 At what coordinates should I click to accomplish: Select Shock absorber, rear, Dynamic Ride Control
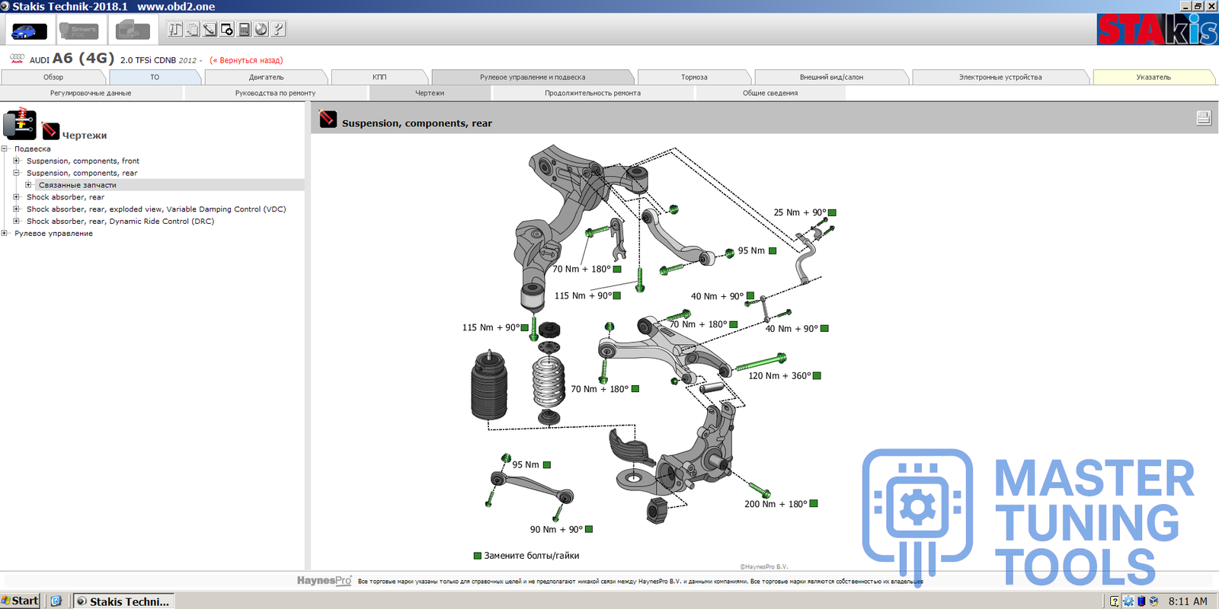pos(120,222)
